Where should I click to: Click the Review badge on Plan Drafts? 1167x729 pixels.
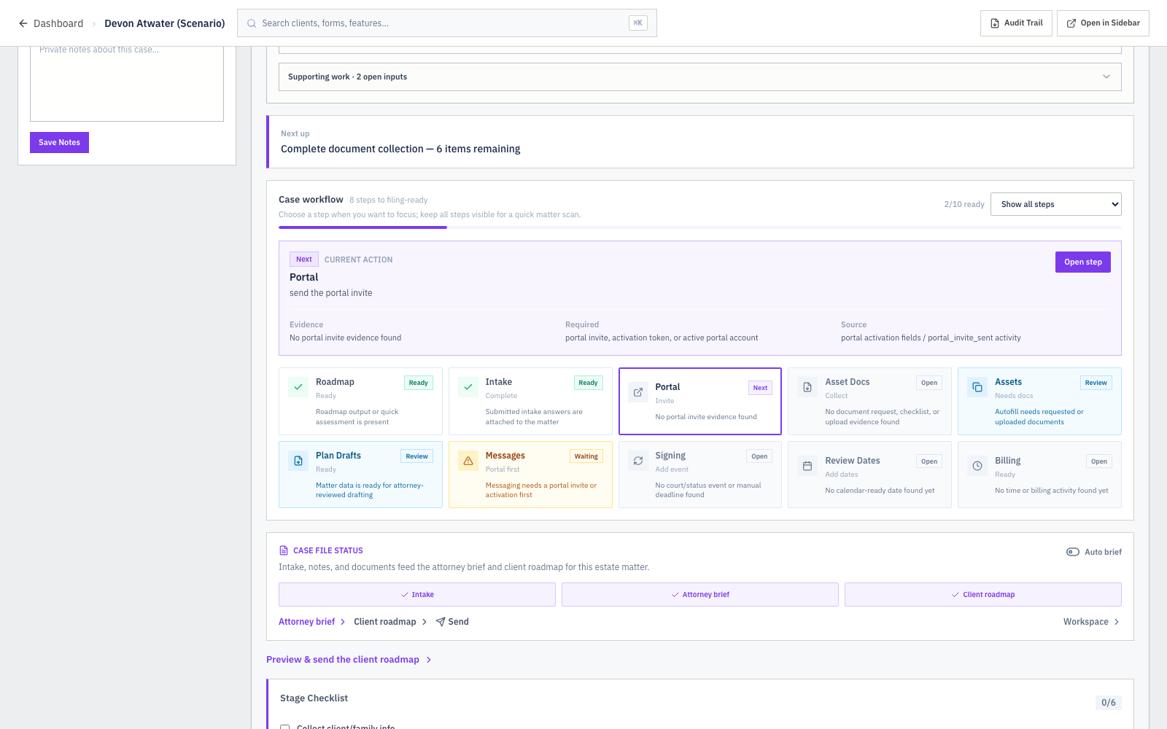point(416,456)
